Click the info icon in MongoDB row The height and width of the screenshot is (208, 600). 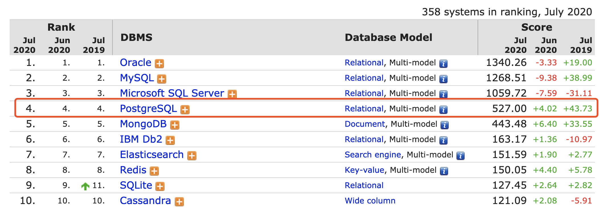point(444,125)
